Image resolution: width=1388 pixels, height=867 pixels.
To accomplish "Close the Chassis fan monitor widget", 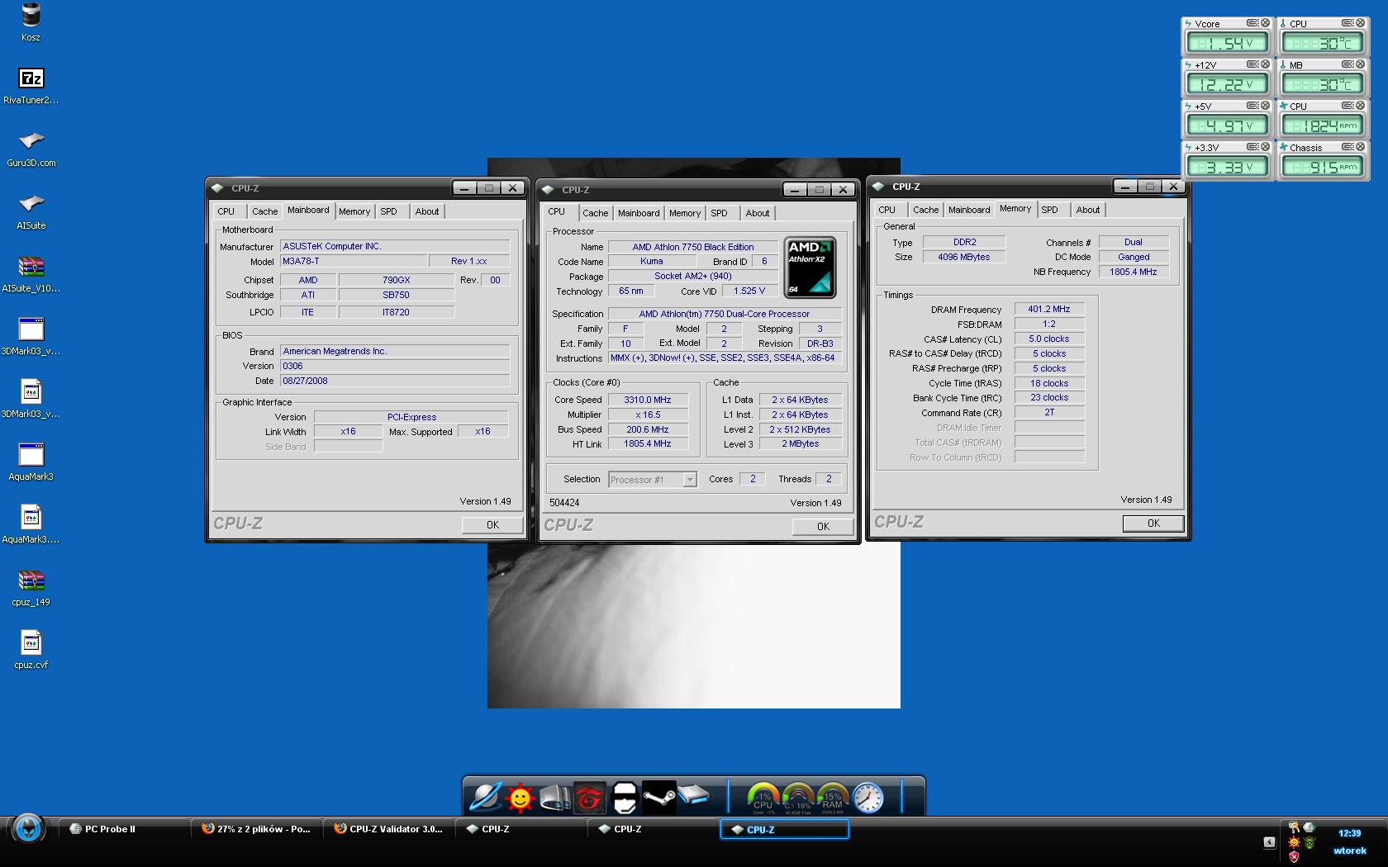I will pyautogui.click(x=1360, y=147).
